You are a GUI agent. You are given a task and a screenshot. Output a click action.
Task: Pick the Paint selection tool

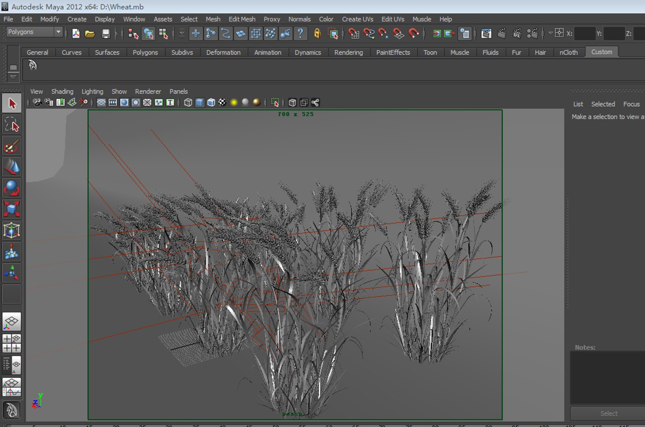coord(12,146)
